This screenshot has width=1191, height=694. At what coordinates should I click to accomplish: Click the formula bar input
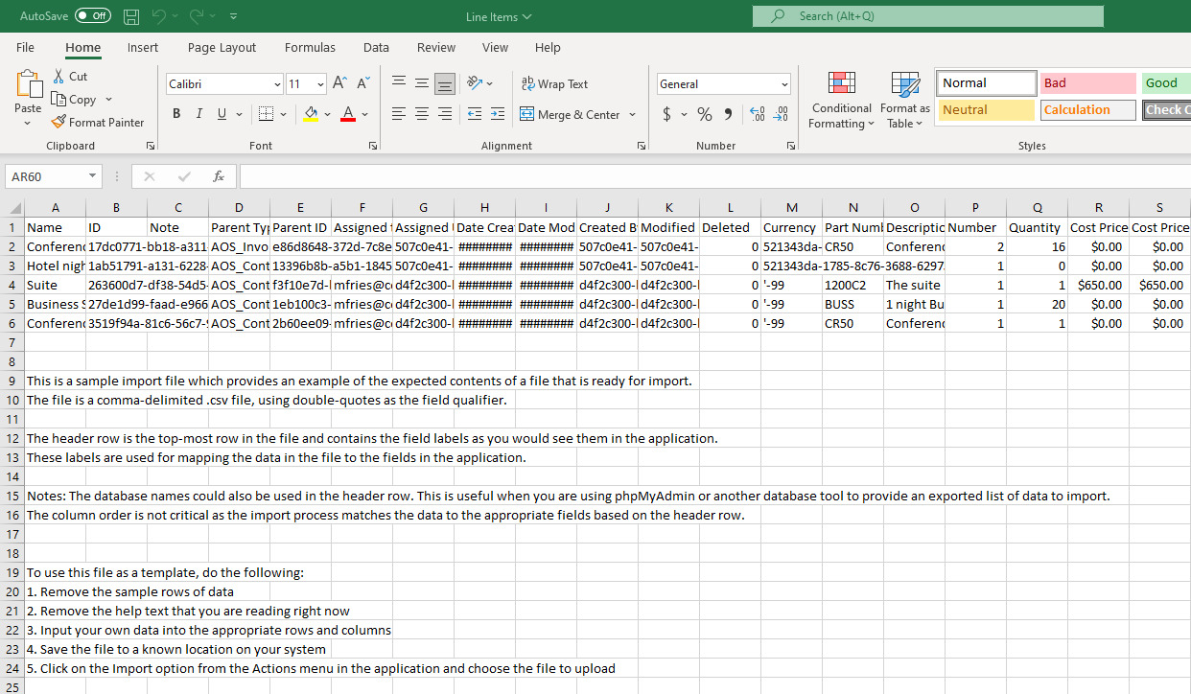coord(714,176)
